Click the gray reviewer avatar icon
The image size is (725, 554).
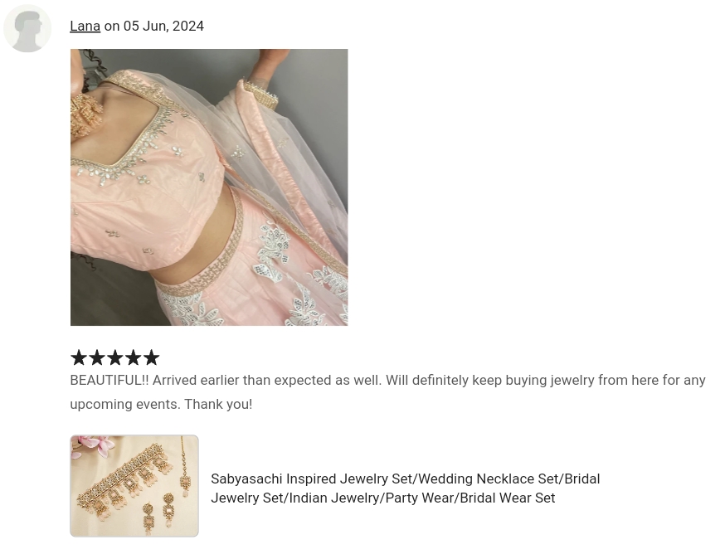click(x=27, y=28)
